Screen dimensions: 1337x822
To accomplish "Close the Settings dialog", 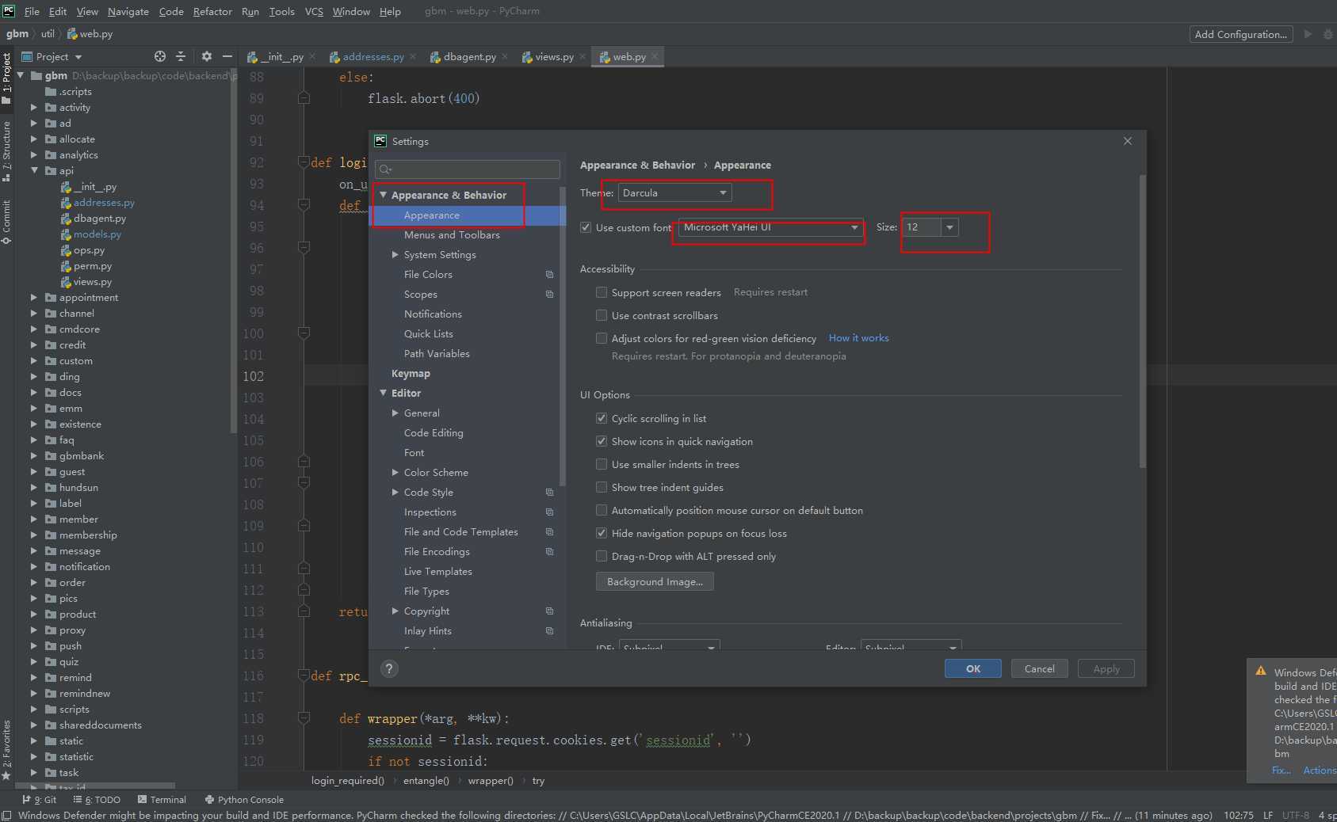I will [x=1128, y=141].
